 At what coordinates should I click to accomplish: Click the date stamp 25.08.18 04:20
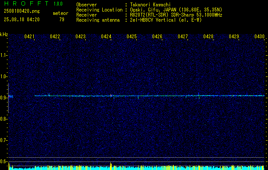tap(22, 20)
